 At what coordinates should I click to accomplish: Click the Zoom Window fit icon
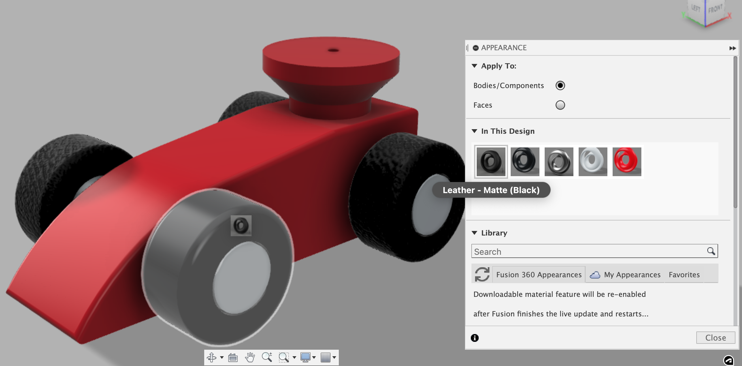pos(284,358)
